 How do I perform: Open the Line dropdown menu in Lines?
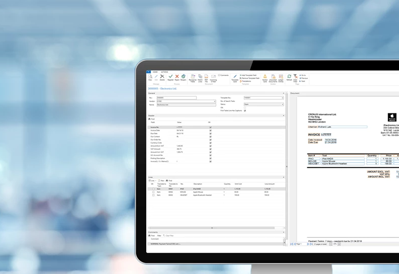coord(152,180)
